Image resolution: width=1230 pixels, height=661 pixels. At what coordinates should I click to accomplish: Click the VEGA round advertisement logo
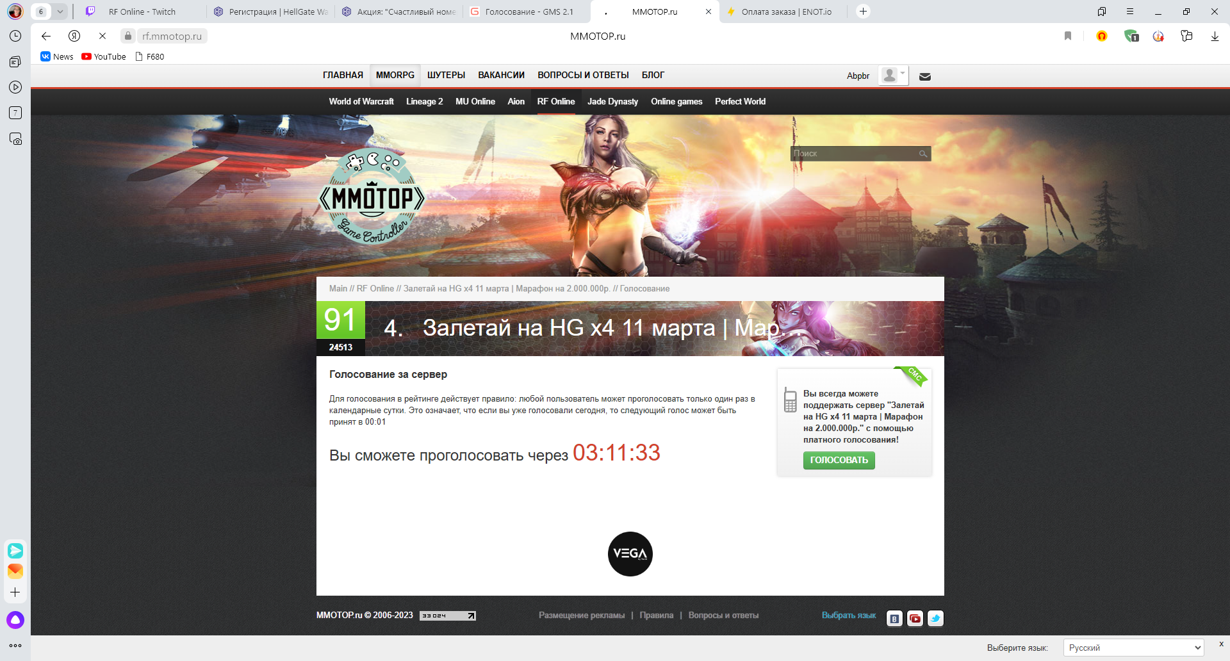coord(630,554)
